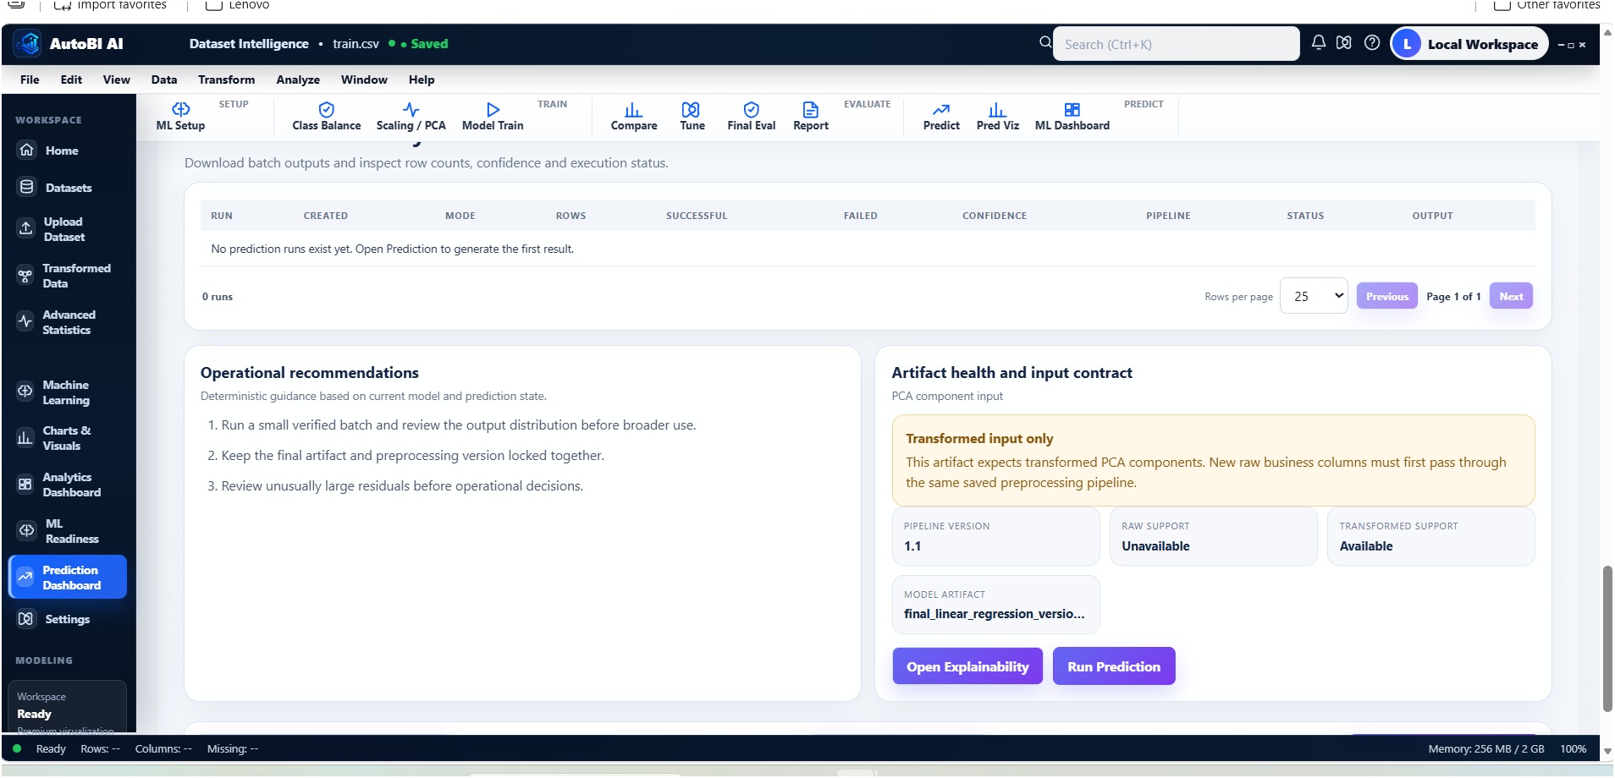1615x778 pixels.
Task: Open Settings in sidebar
Action: (68, 619)
